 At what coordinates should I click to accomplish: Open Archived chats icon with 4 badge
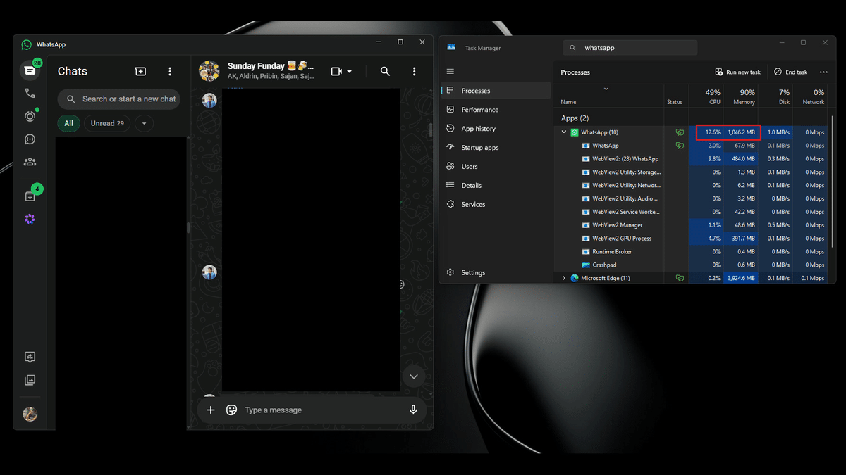point(30,196)
